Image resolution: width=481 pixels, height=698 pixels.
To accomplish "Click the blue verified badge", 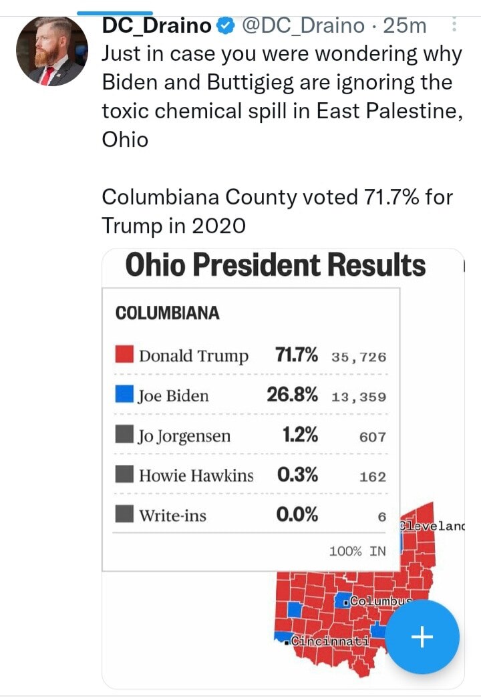I will click(x=226, y=27).
